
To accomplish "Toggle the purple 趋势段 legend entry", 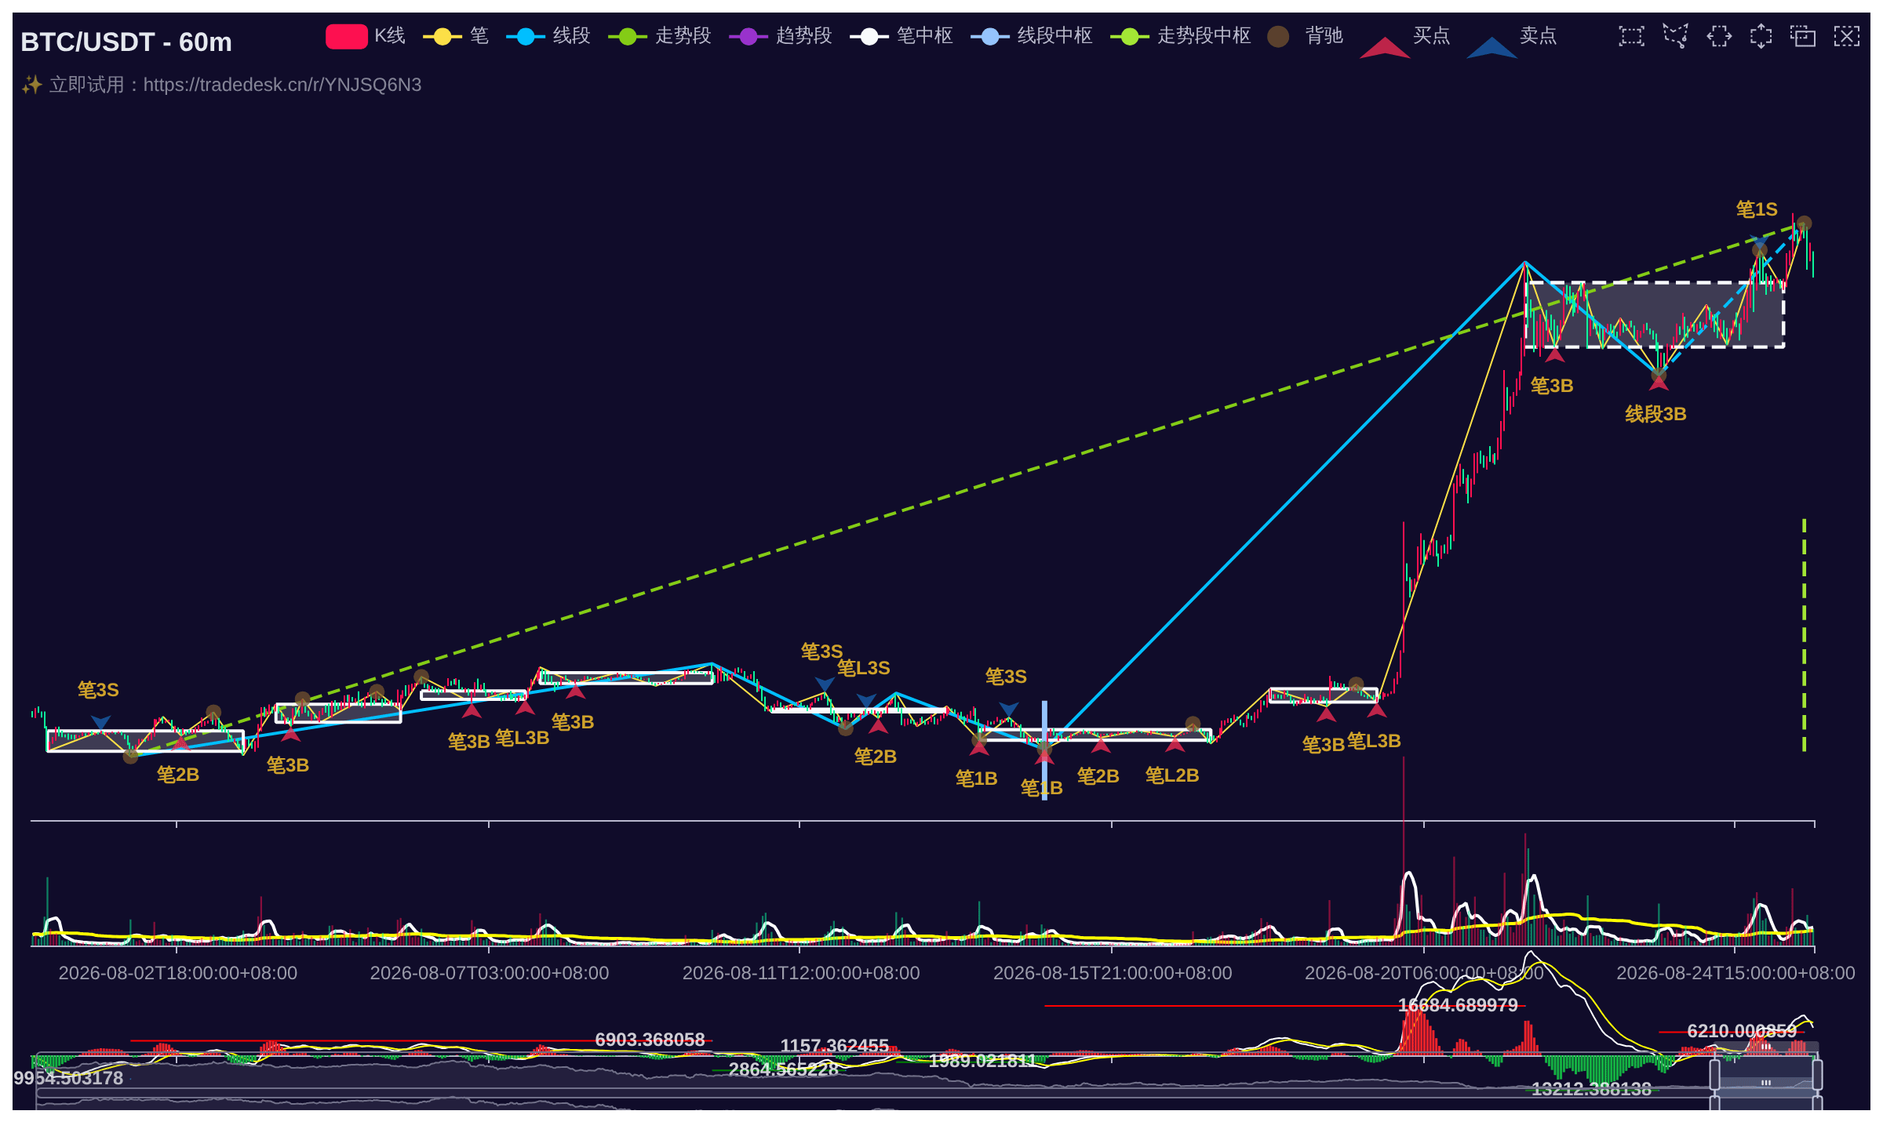I will pyautogui.click(x=780, y=36).
